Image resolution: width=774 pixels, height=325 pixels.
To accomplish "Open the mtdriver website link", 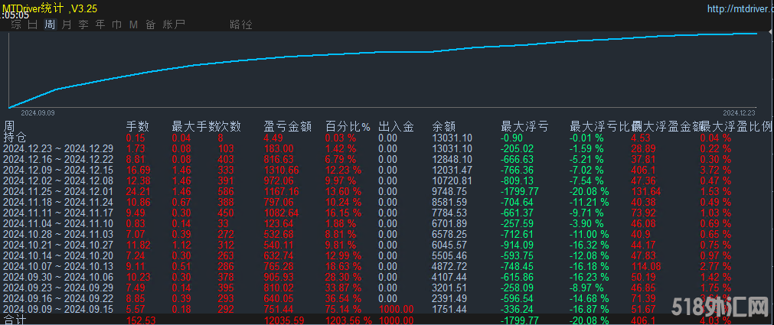I will click(x=740, y=8).
